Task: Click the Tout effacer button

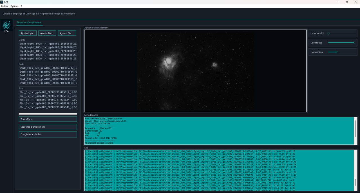Action: tap(48, 119)
